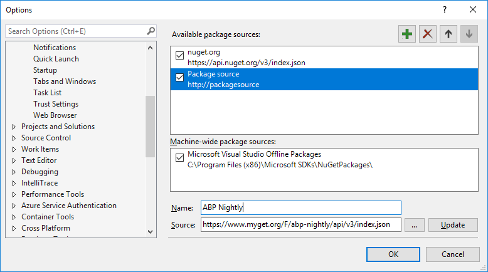
Task: Open the Web Browser options page
Action: 55,115
